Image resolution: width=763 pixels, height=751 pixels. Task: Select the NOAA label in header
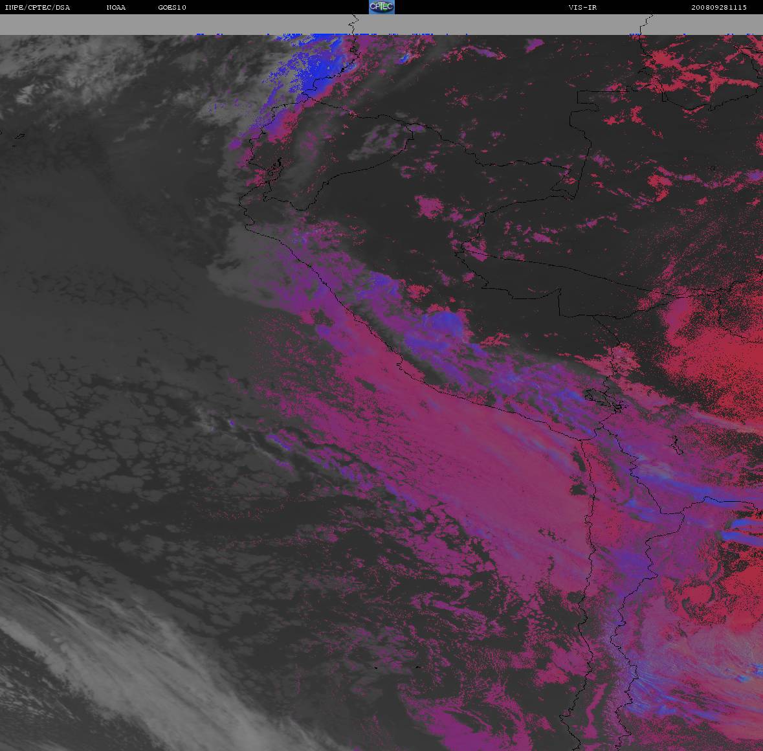pyautogui.click(x=116, y=7)
